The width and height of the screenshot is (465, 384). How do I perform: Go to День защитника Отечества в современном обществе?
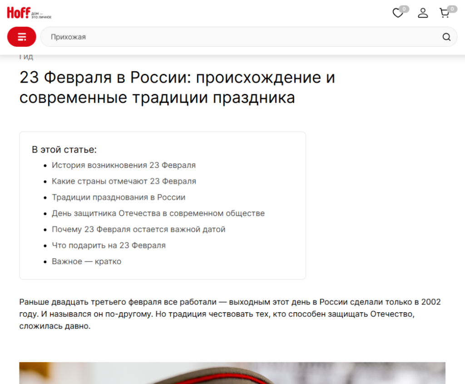(158, 213)
